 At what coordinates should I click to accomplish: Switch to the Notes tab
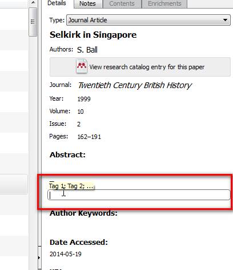pos(87,3)
